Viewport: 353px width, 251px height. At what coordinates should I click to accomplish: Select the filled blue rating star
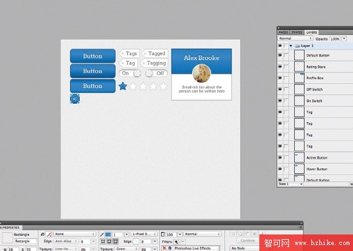point(123,86)
